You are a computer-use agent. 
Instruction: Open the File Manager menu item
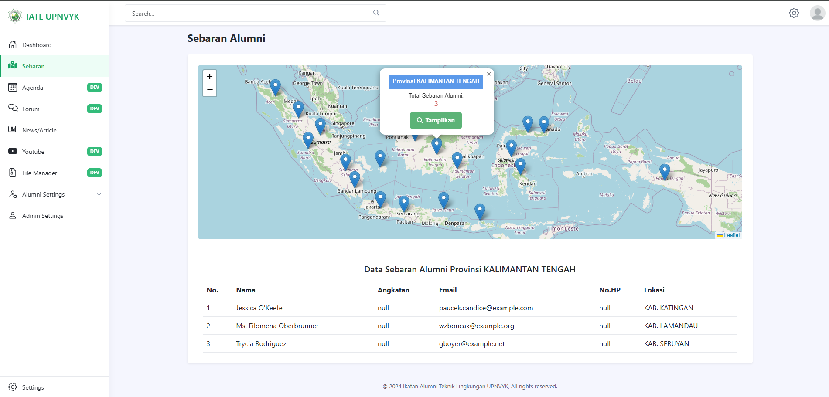(x=55, y=173)
